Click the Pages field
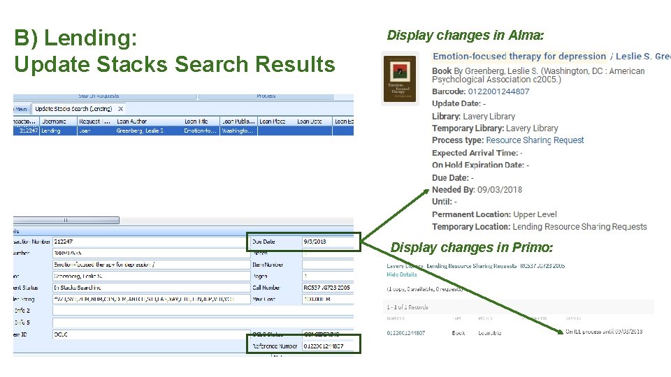This screenshot has width=671, height=377. point(328,276)
